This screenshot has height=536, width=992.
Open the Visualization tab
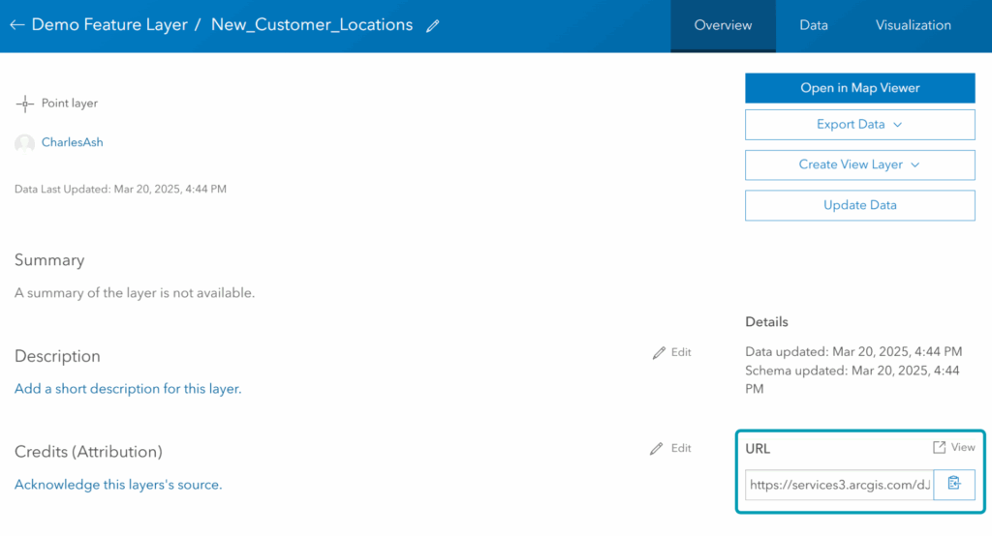tap(913, 26)
